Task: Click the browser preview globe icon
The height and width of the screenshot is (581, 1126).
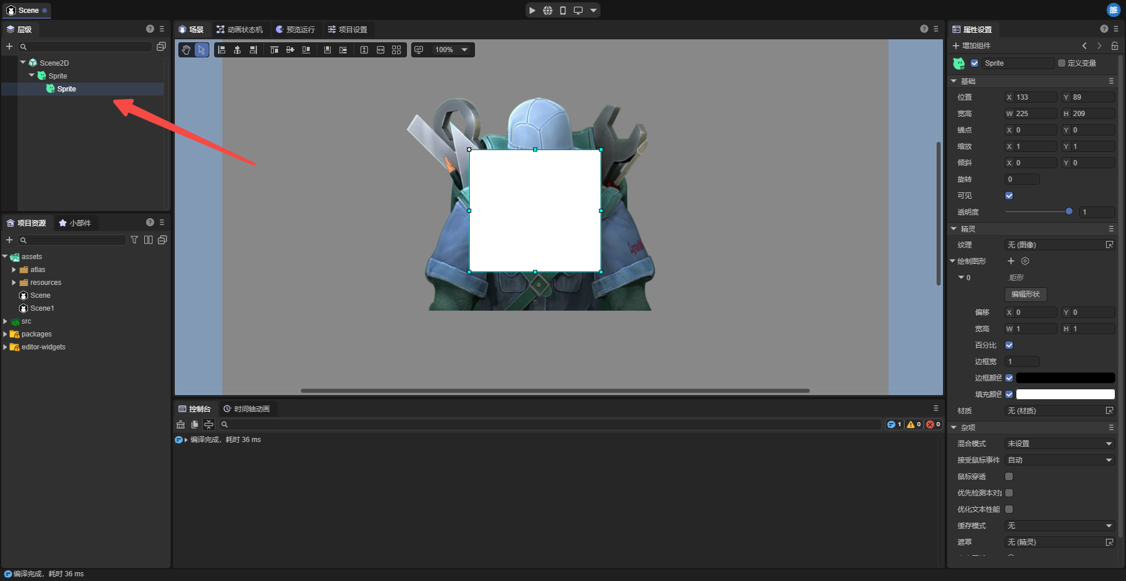Action: pos(547,11)
